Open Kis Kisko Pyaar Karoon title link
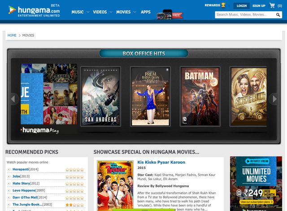 pos(161,162)
